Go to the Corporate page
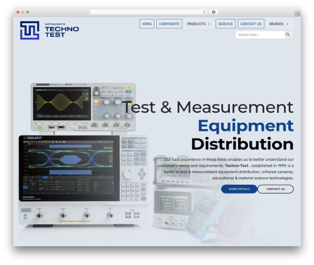The height and width of the screenshot is (265, 314). coord(169,24)
